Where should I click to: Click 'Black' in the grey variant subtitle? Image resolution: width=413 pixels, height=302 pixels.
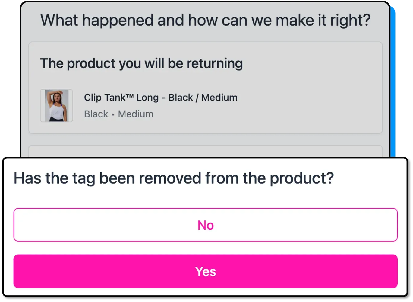tap(96, 114)
